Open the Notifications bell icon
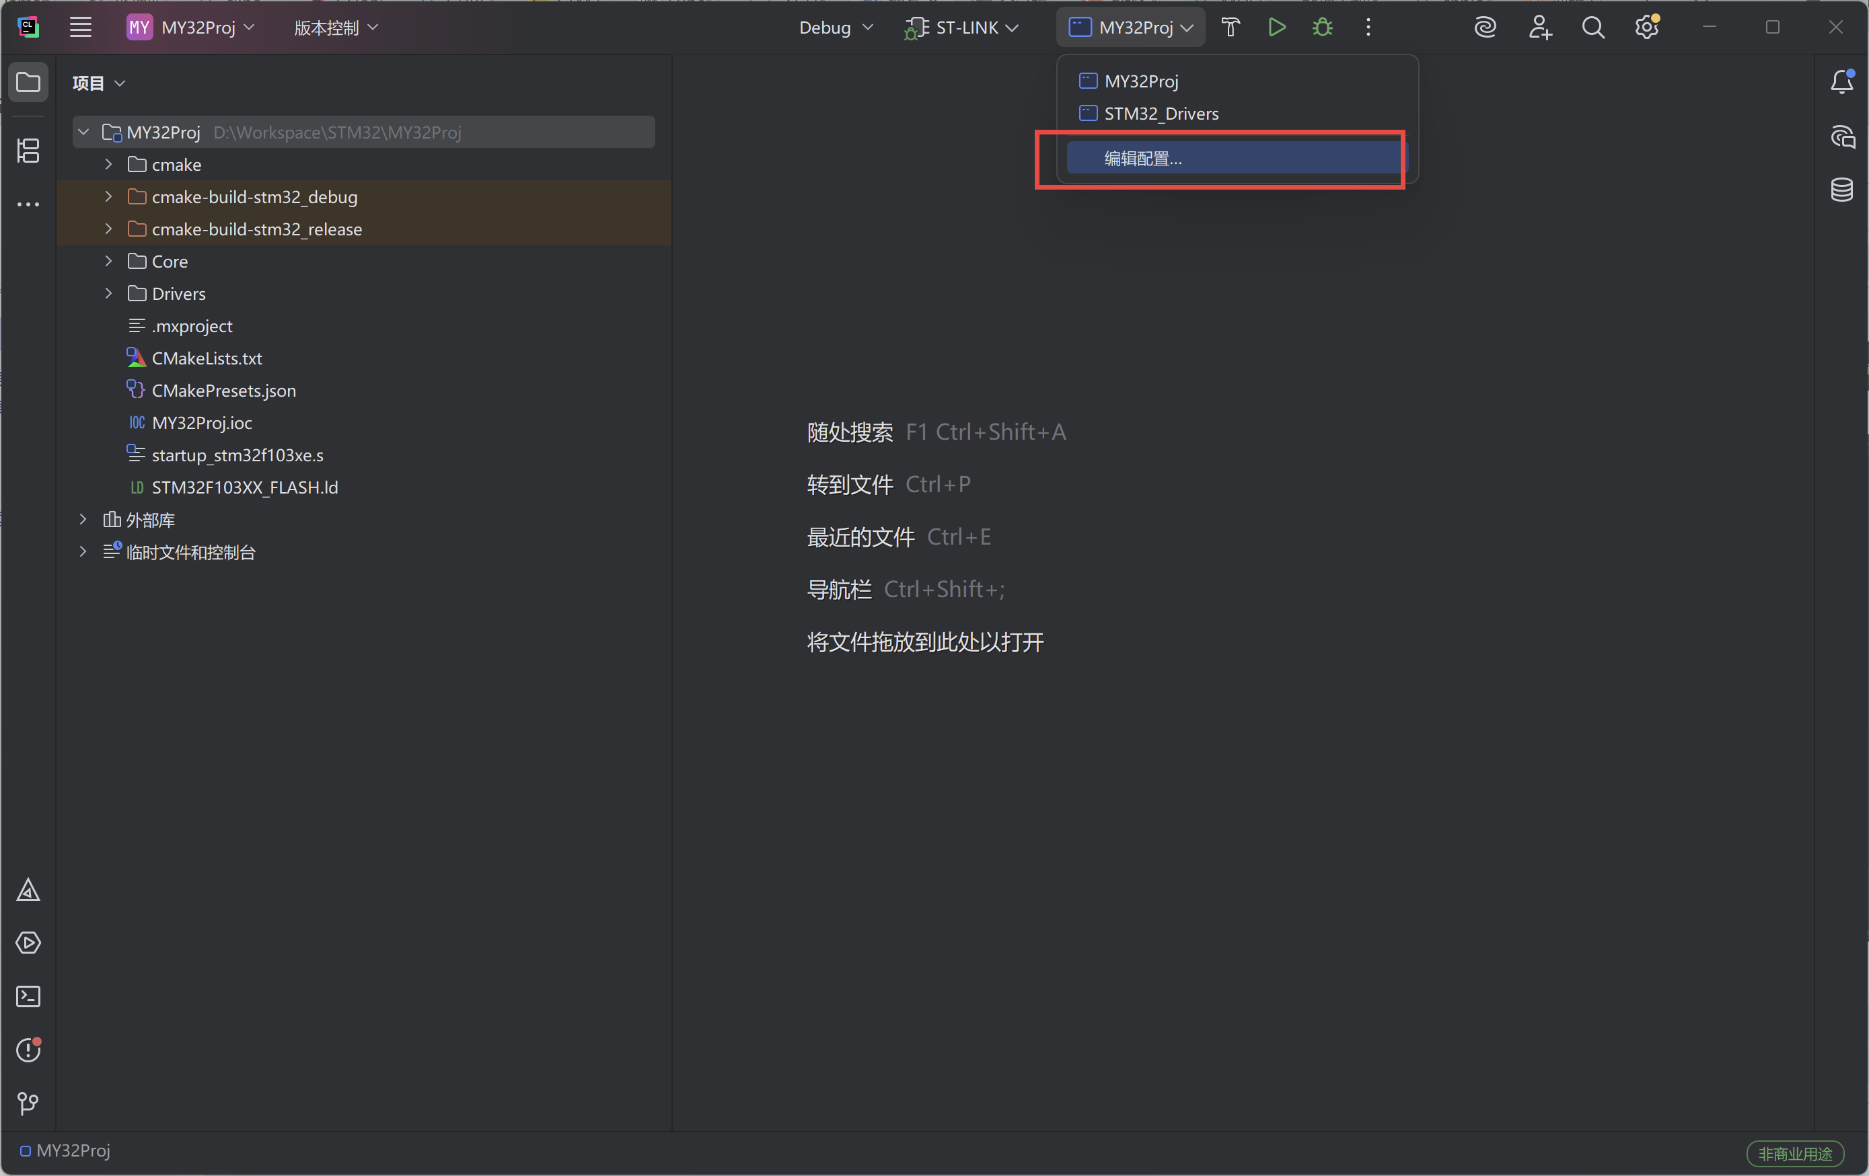 tap(1842, 81)
